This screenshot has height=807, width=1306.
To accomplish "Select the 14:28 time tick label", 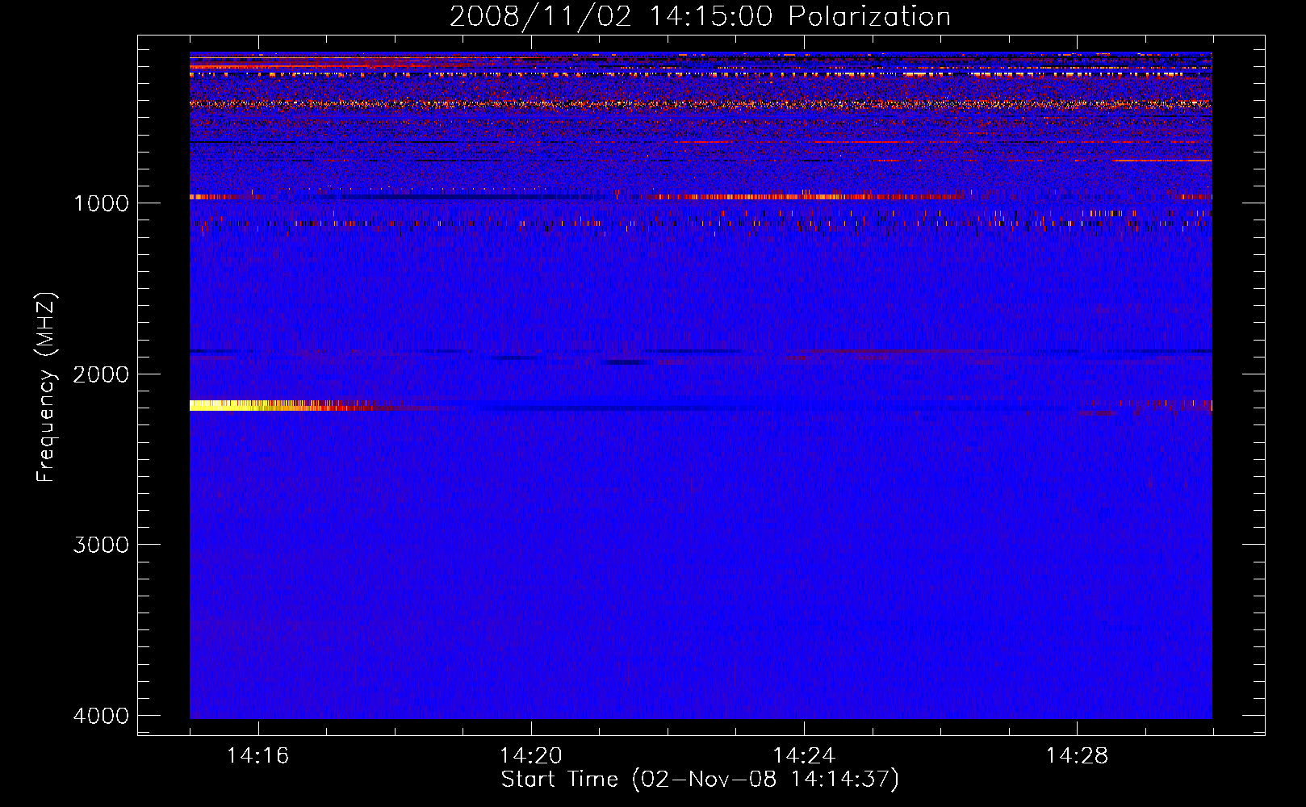I will [x=1077, y=756].
